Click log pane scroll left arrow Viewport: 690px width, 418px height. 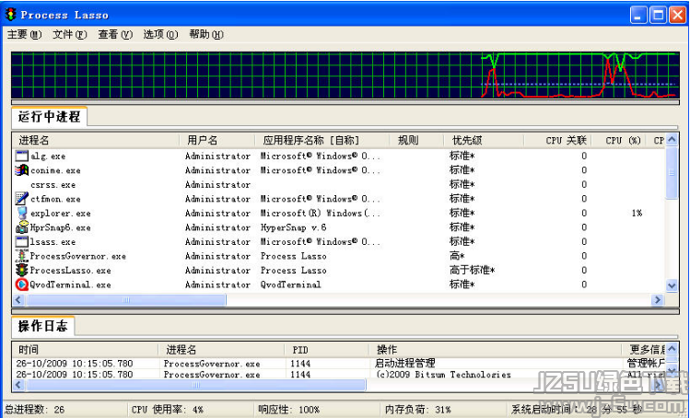coord(18,385)
